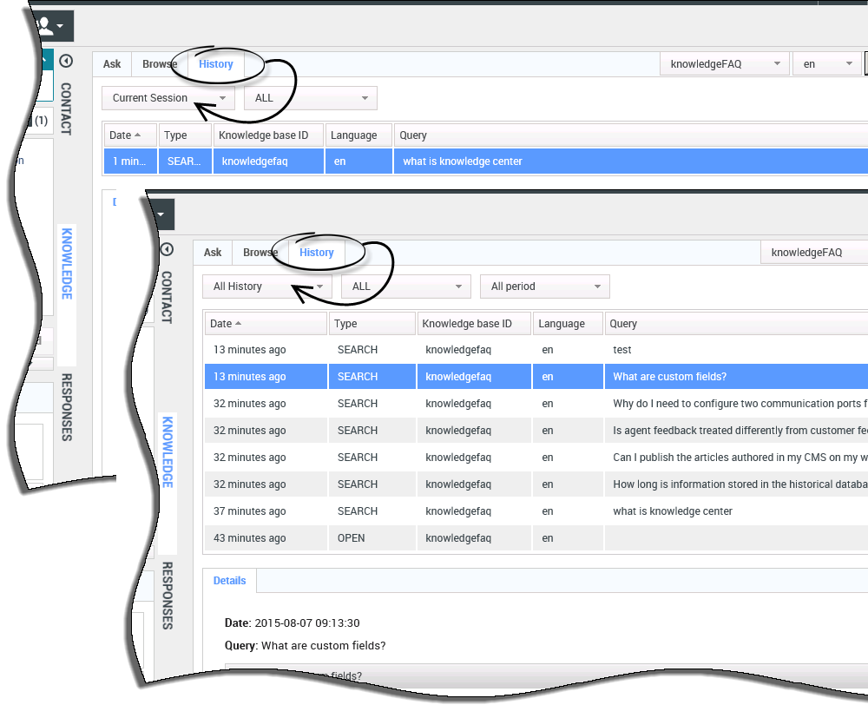Open the Ask tab in upper window
The image size is (868, 705).
112,64
